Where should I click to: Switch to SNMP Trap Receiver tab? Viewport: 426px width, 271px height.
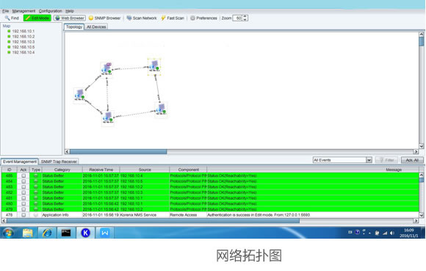pos(59,162)
